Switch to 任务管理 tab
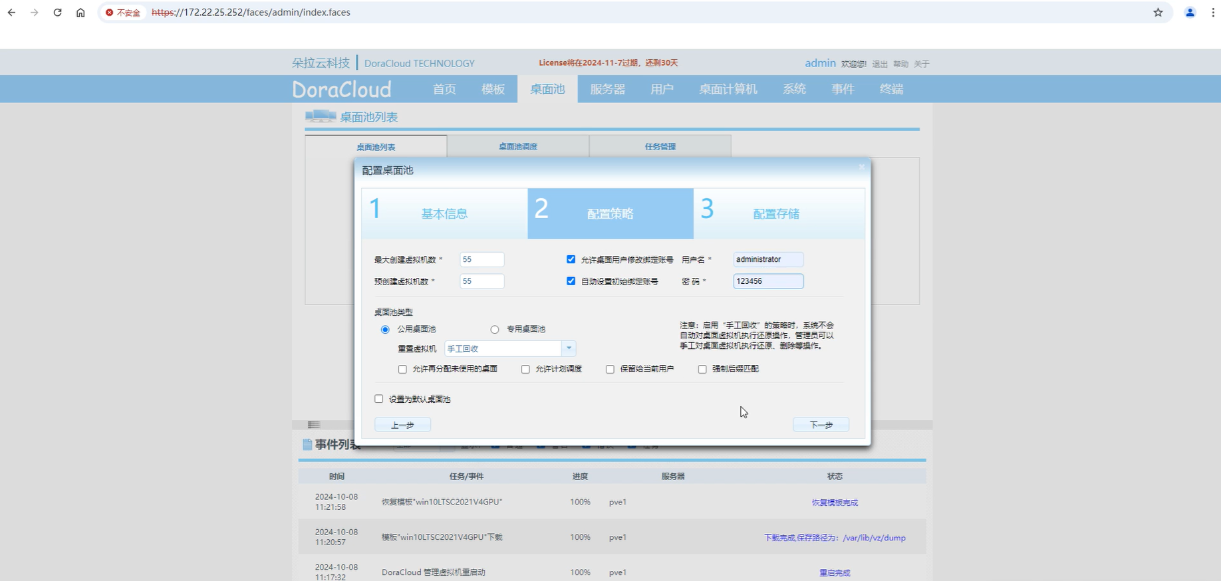Viewport: 1221px width, 581px height. (x=660, y=146)
